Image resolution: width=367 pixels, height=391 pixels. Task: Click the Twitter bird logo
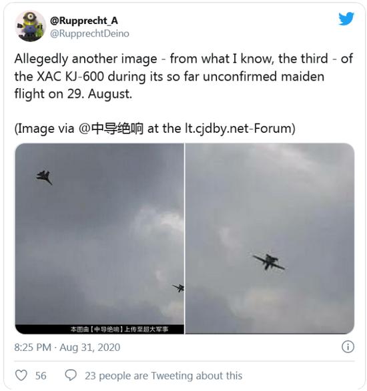coord(346,19)
